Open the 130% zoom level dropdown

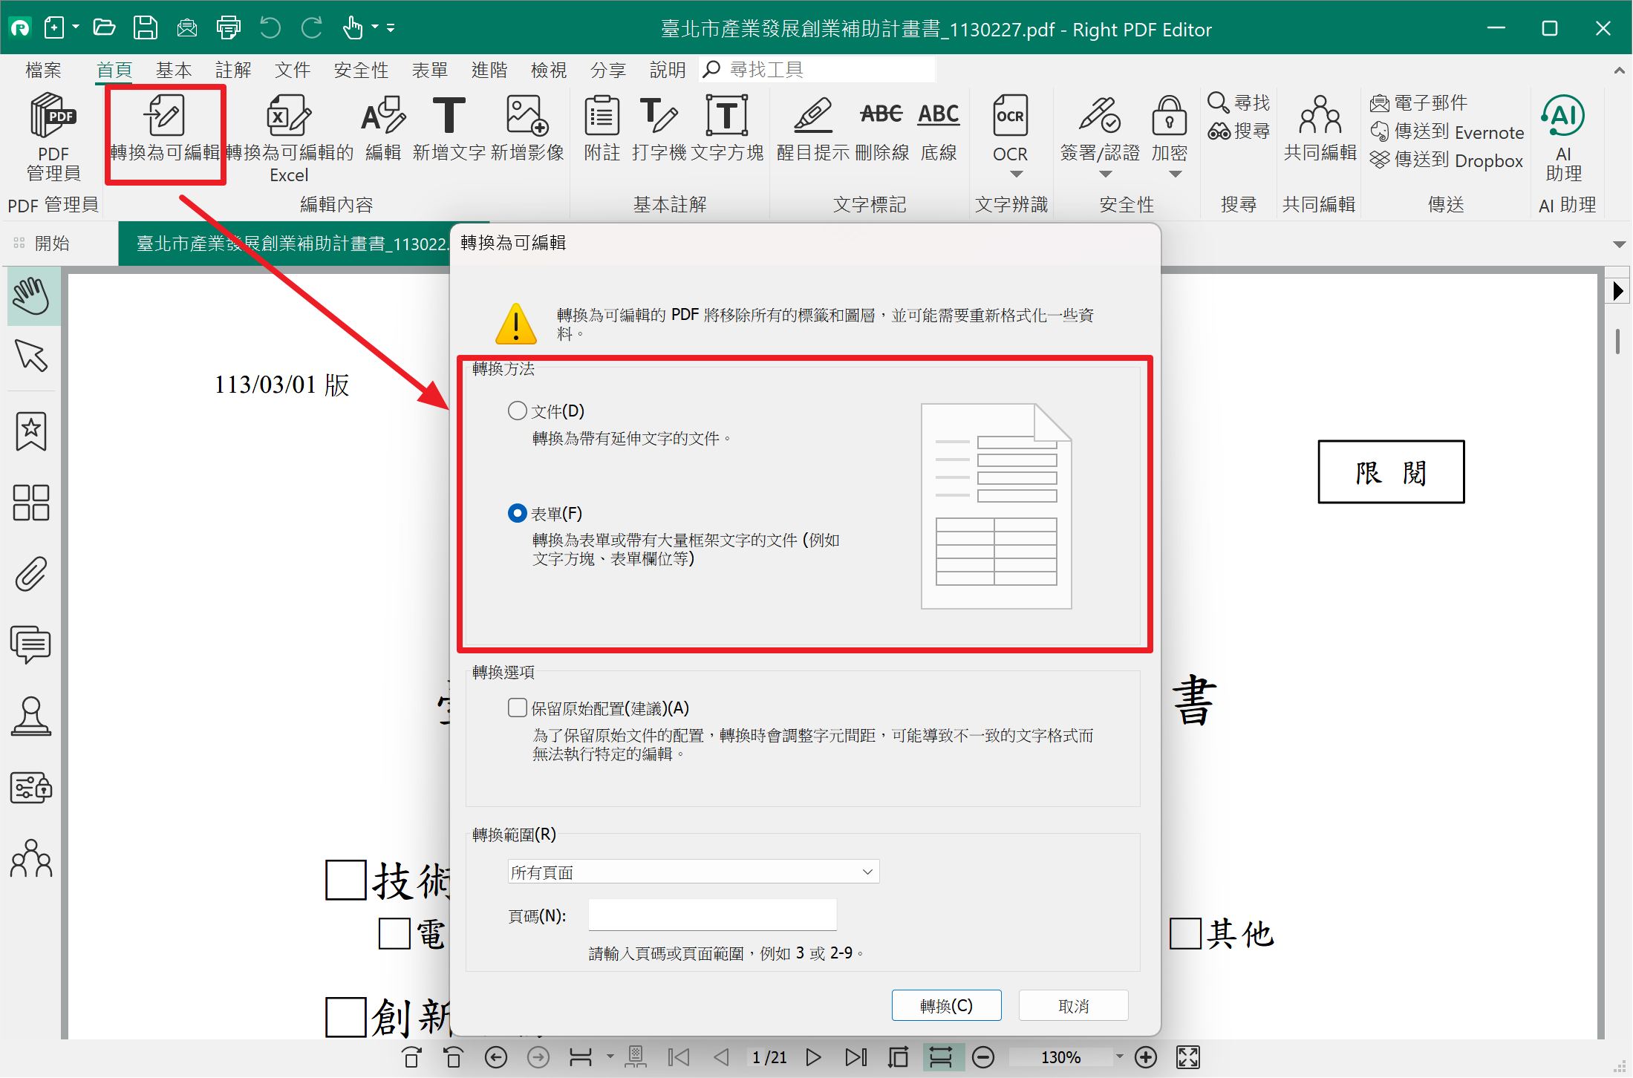[x=1119, y=1056]
